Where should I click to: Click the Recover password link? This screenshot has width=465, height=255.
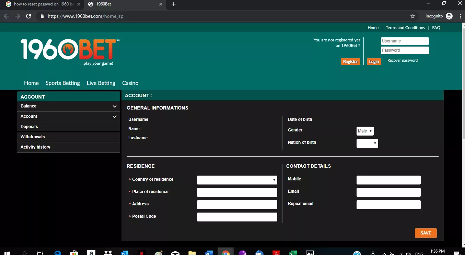click(402, 60)
